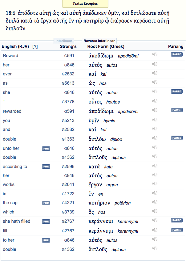The height and width of the screenshot is (262, 186).
Task: Play audio for kata pronunciation
Action: coord(155,166)
